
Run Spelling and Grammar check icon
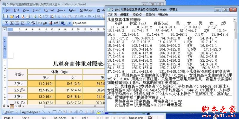tap(47, 16)
